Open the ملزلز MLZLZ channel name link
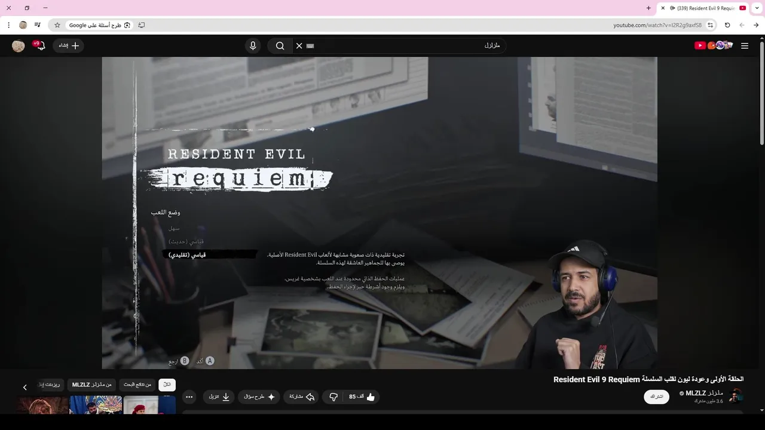This screenshot has width=765, height=430. click(704, 393)
